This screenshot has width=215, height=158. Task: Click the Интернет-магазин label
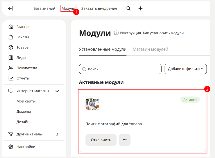[33, 91]
